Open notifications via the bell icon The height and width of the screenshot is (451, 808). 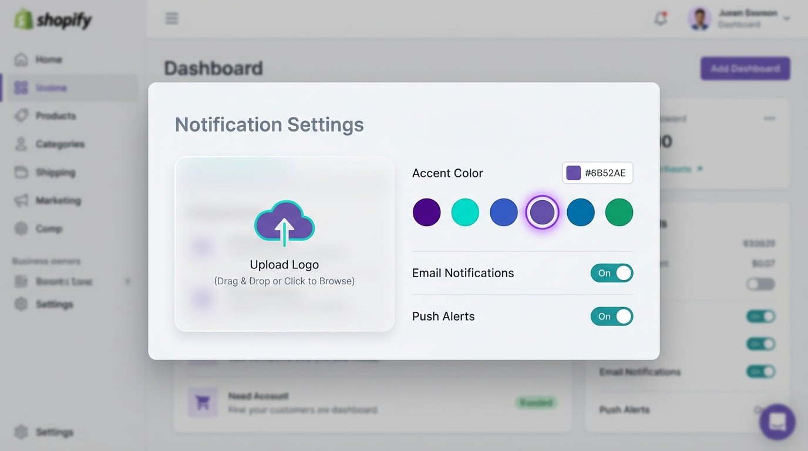coord(659,18)
